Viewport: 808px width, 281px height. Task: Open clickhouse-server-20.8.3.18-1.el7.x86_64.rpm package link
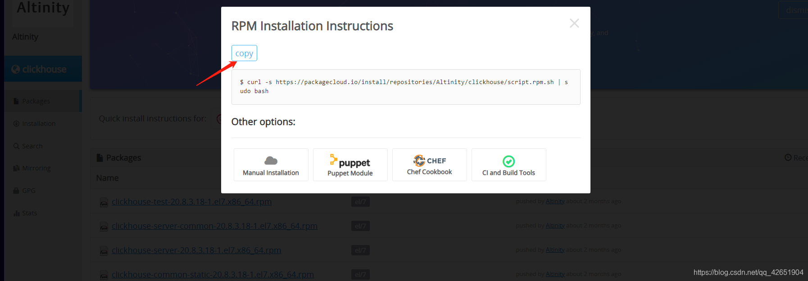pos(196,250)
